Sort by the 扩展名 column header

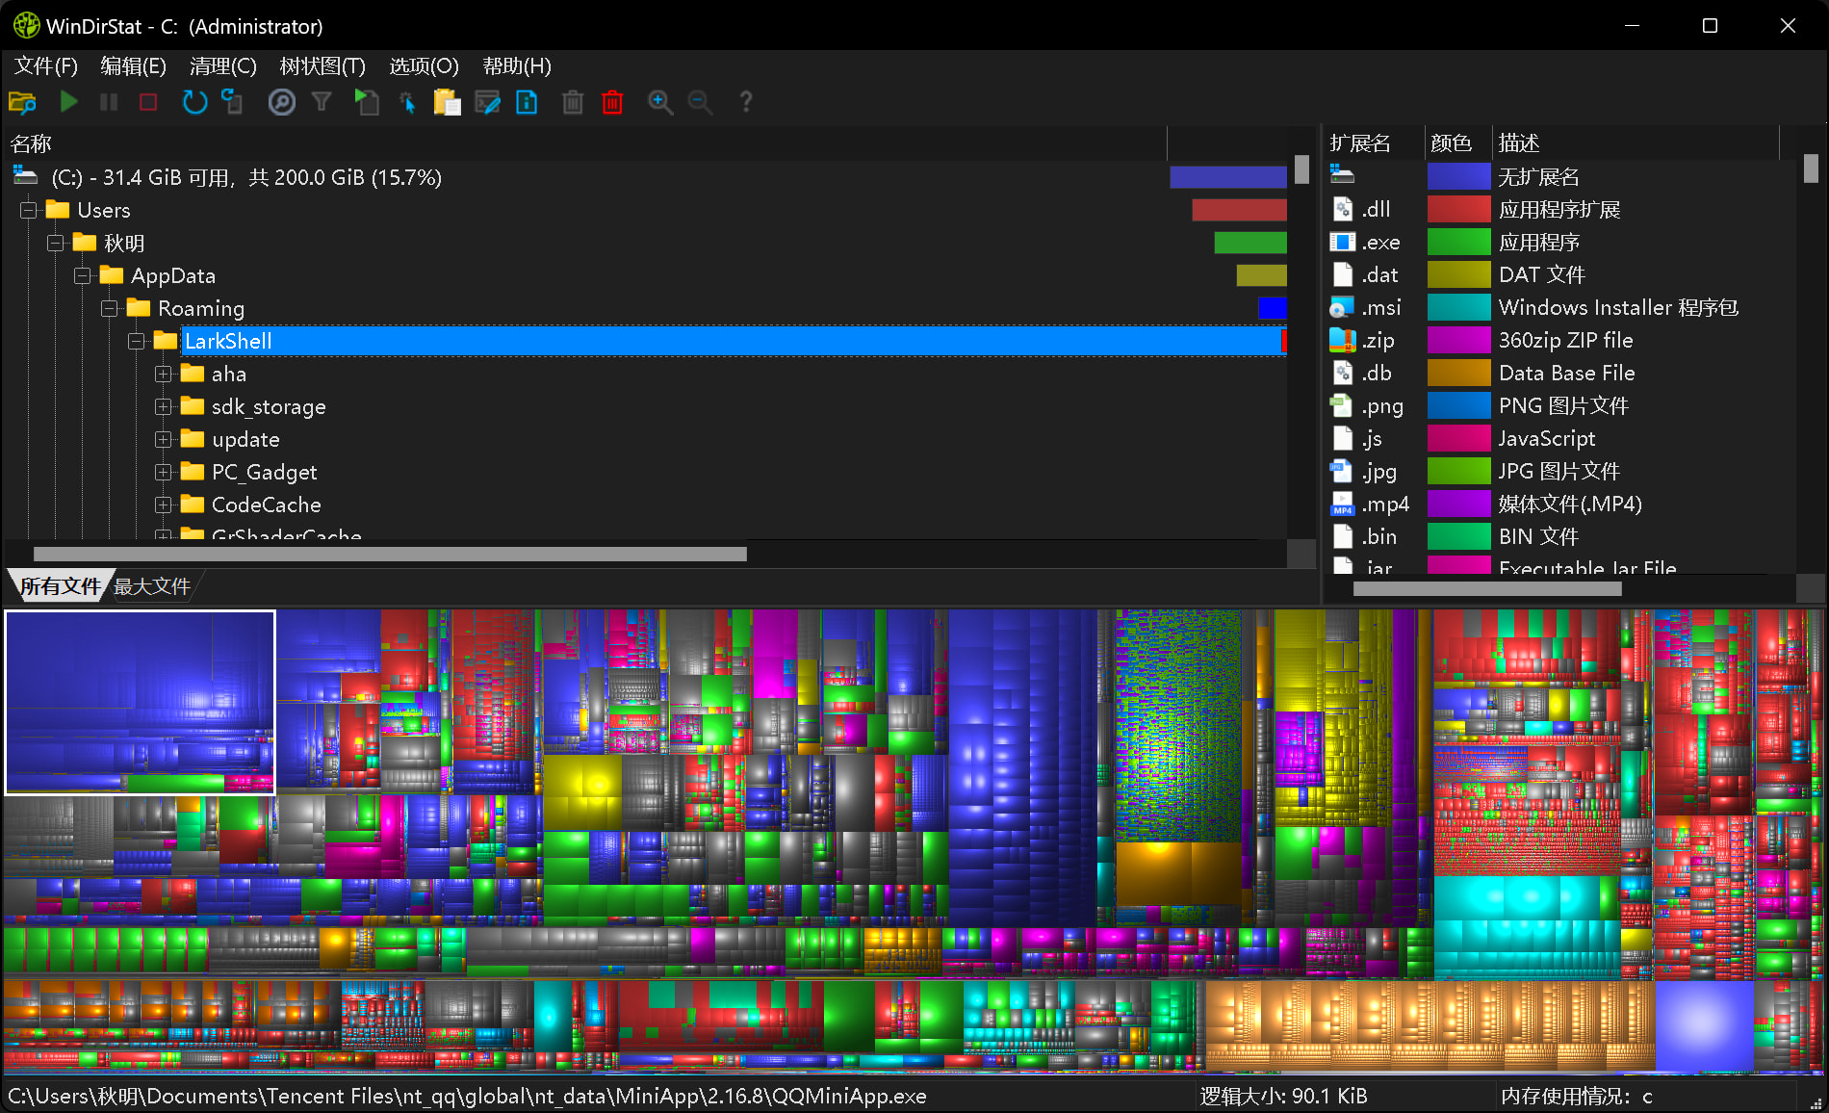(x=1374, y=143)
